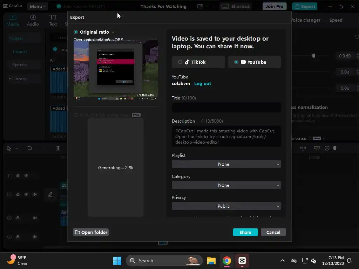Click the 0.0dB volume value field
The width and height of the screenshot is (359, 269).
point(345,56)
